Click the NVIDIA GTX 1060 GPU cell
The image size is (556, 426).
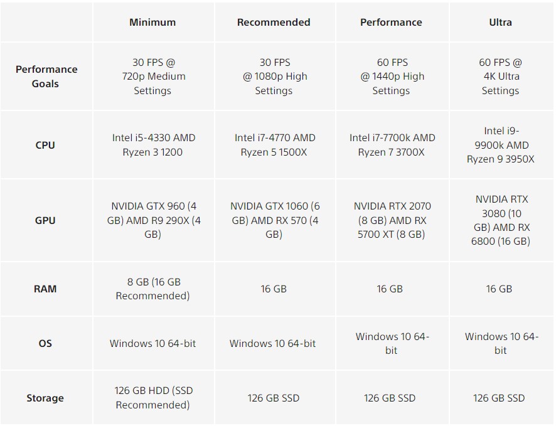pos(274,220)
